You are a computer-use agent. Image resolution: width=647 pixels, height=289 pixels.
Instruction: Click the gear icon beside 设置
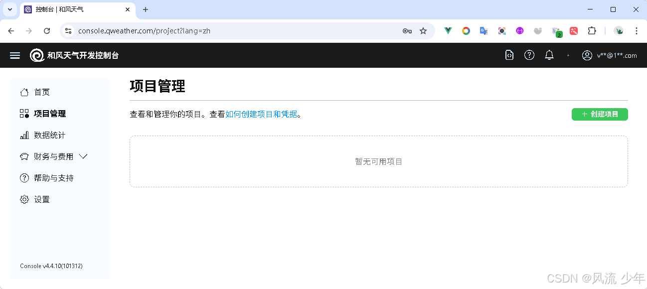24,199
